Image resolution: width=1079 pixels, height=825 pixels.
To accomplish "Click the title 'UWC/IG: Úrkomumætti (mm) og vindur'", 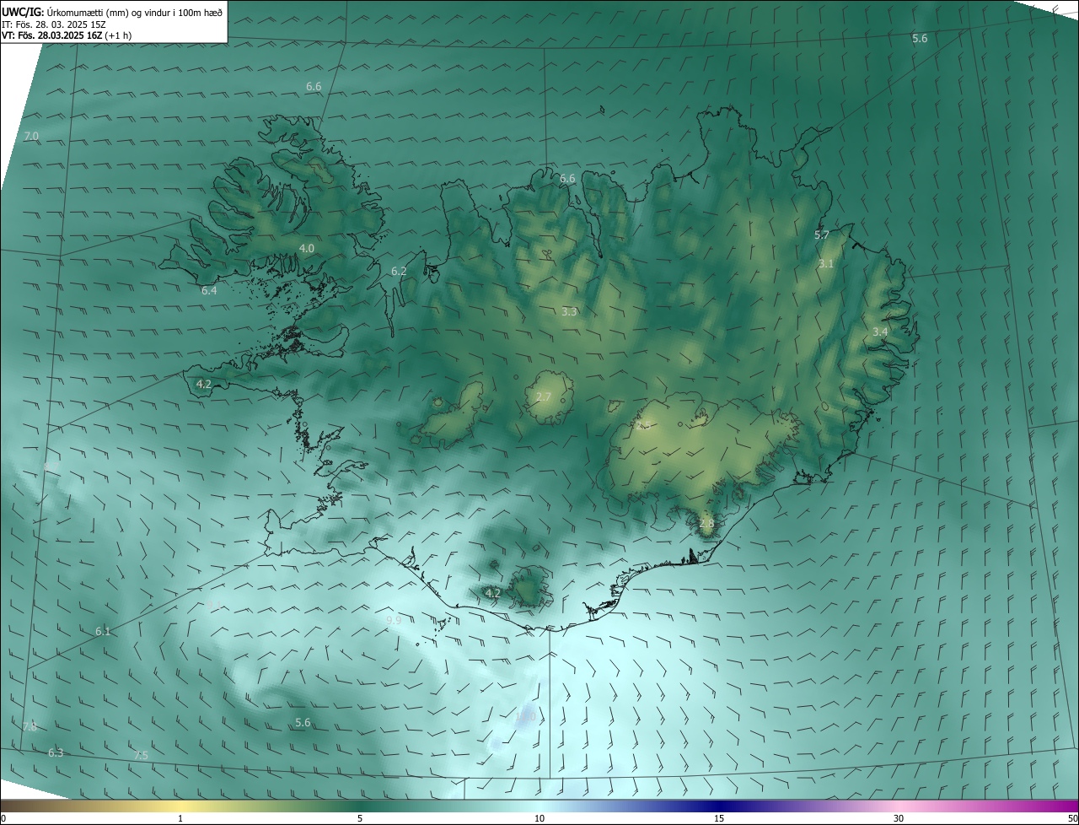I will (x=112, y=12).
